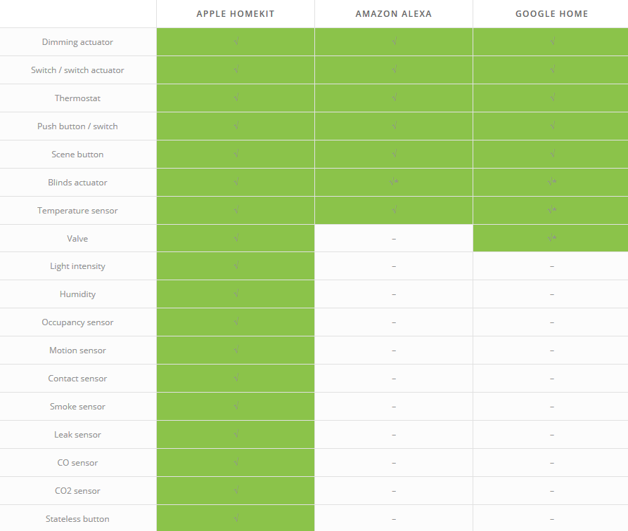Click the Scene button checkmark under Google Home
Viewport: 628px width, 531px height.
point(552,155)
